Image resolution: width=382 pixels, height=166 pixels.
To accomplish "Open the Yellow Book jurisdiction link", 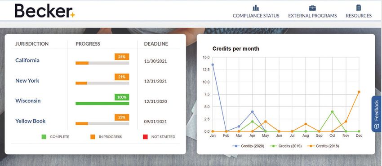I will click(30, 121).
